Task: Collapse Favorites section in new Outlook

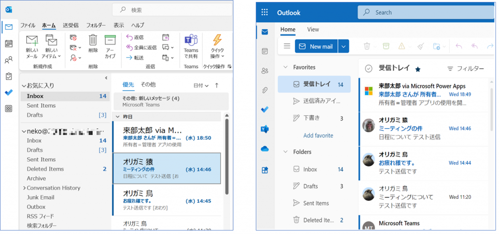Action: 285,67
